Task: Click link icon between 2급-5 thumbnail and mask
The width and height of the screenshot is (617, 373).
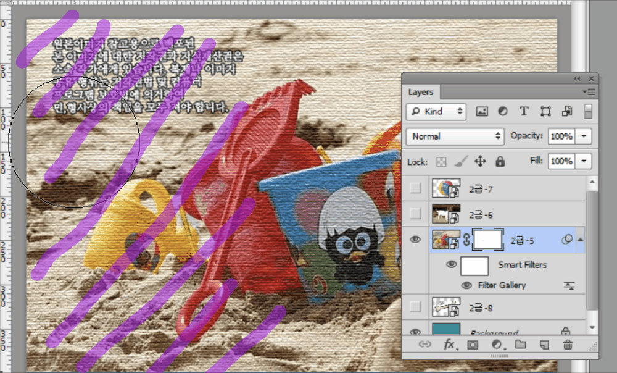Action: 466,240
